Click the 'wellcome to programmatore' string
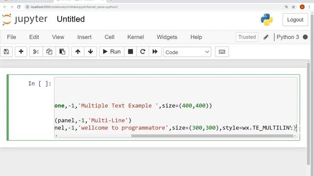The width and height of the screenshot is (314, 176). (123, 128)
